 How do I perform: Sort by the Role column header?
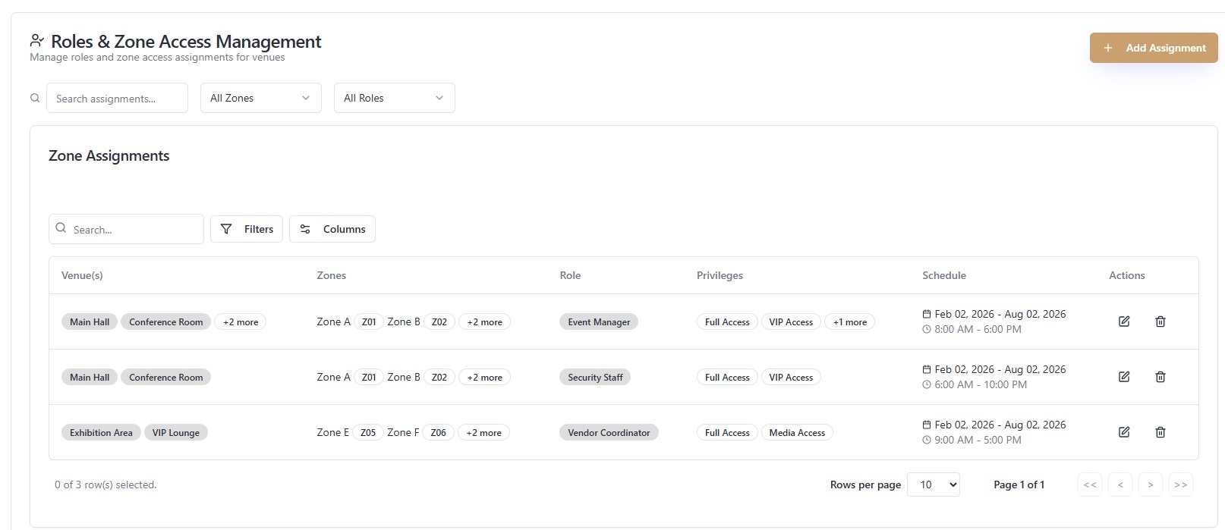(570, 275)
